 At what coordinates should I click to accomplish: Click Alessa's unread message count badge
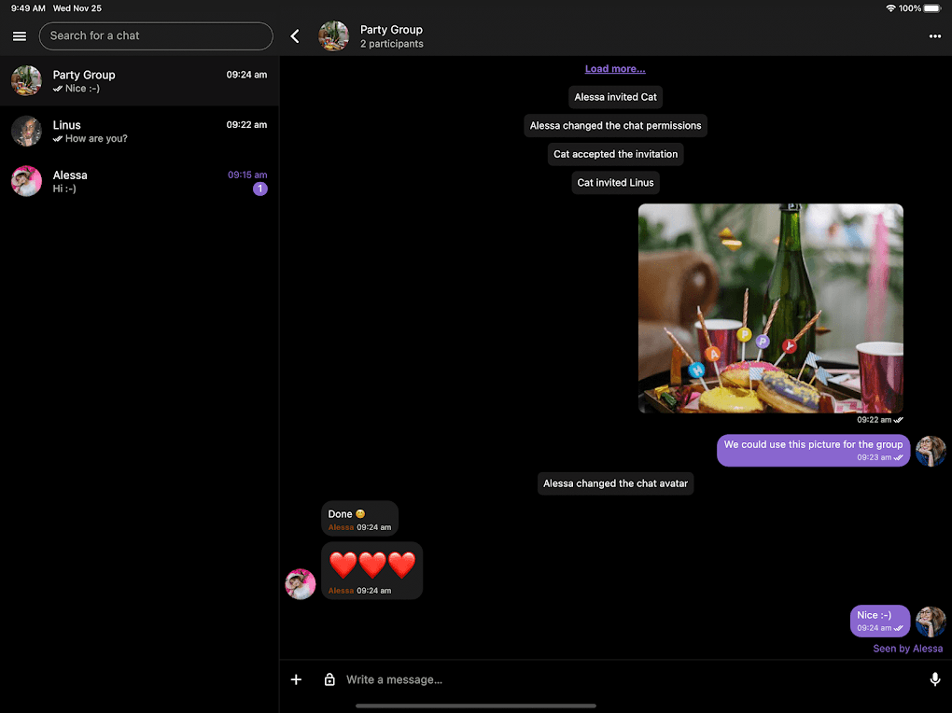coord(260,189)
